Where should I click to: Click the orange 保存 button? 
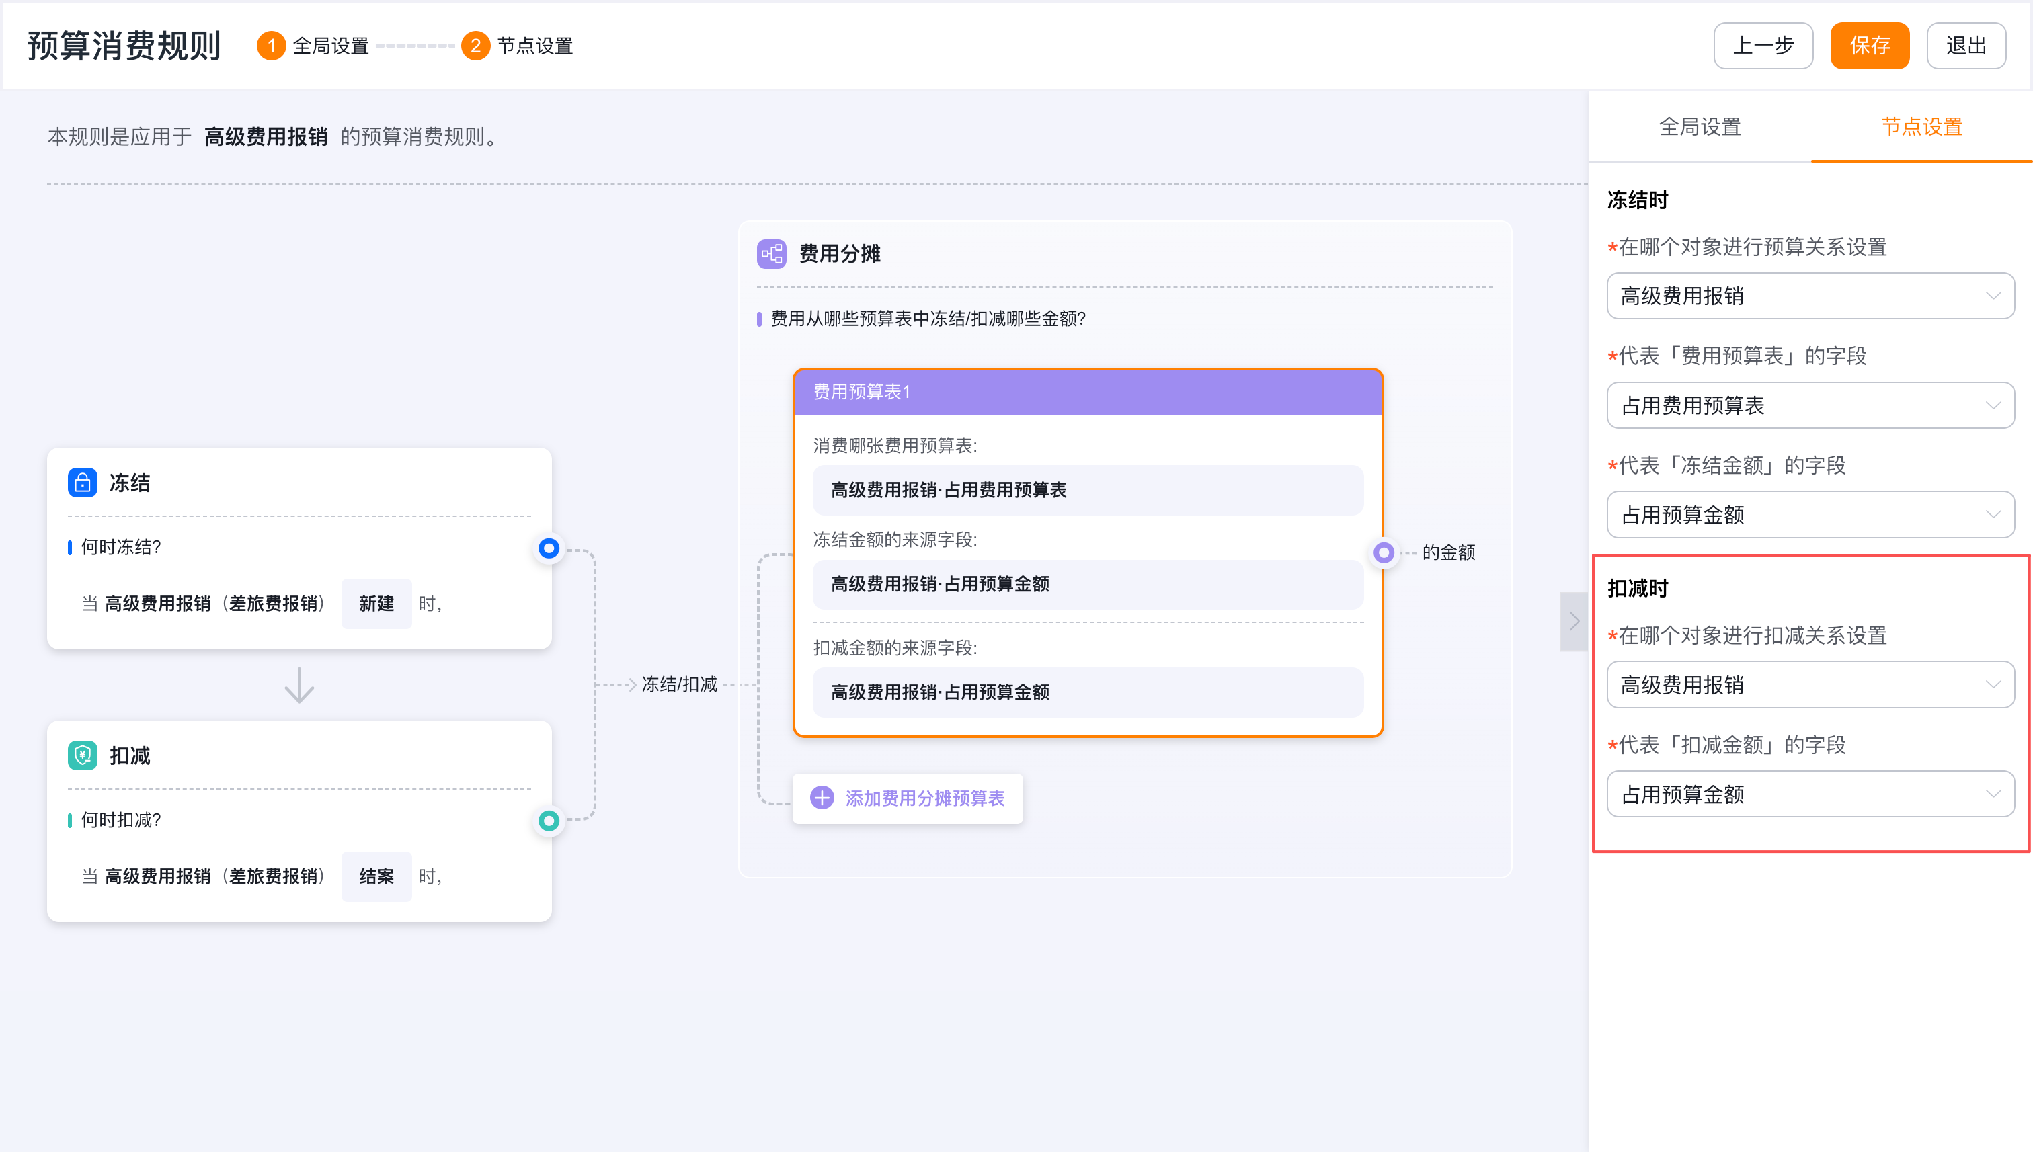pyautogui.click(x=1869, y=46)
